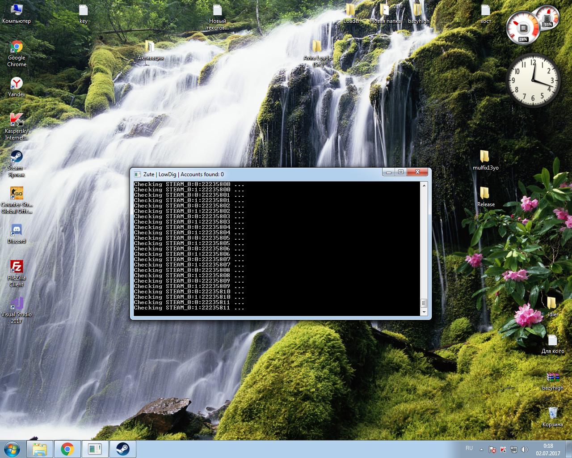This screenshot has height=458, width=572.
Task: Select the FileZilla Client shortcut
Action: pyautogui.click(x=17, y=267)
